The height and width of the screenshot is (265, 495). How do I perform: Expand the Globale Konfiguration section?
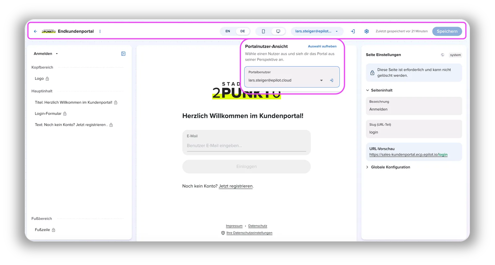(388, 167)
